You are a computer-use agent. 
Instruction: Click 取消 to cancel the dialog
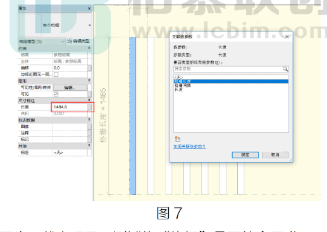pyautogui.click(x=275, y=155)
